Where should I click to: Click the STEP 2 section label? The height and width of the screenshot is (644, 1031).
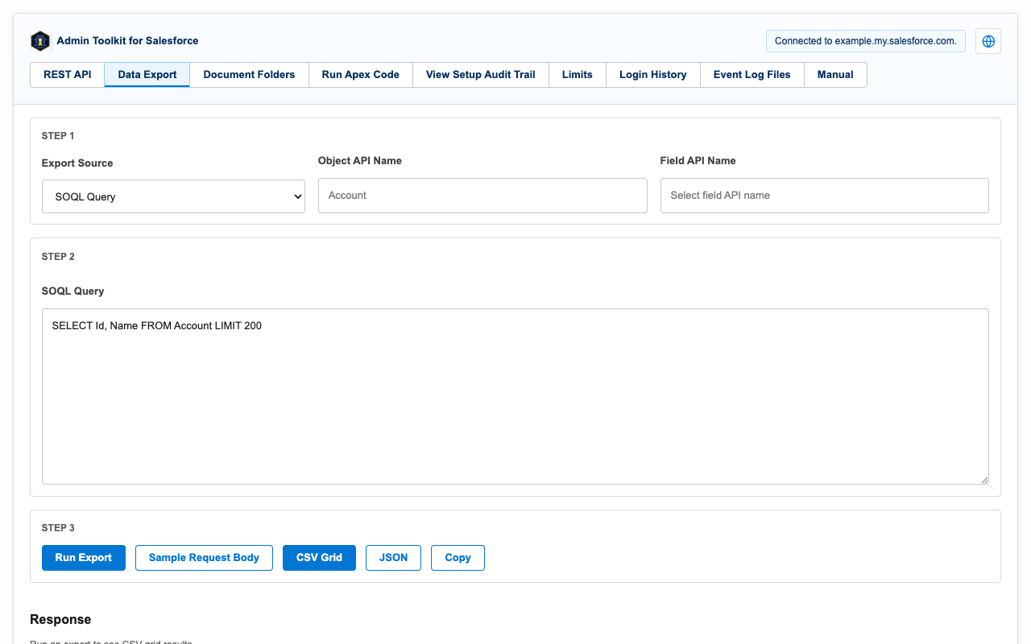pyautogui.click(x=58, y=257)
